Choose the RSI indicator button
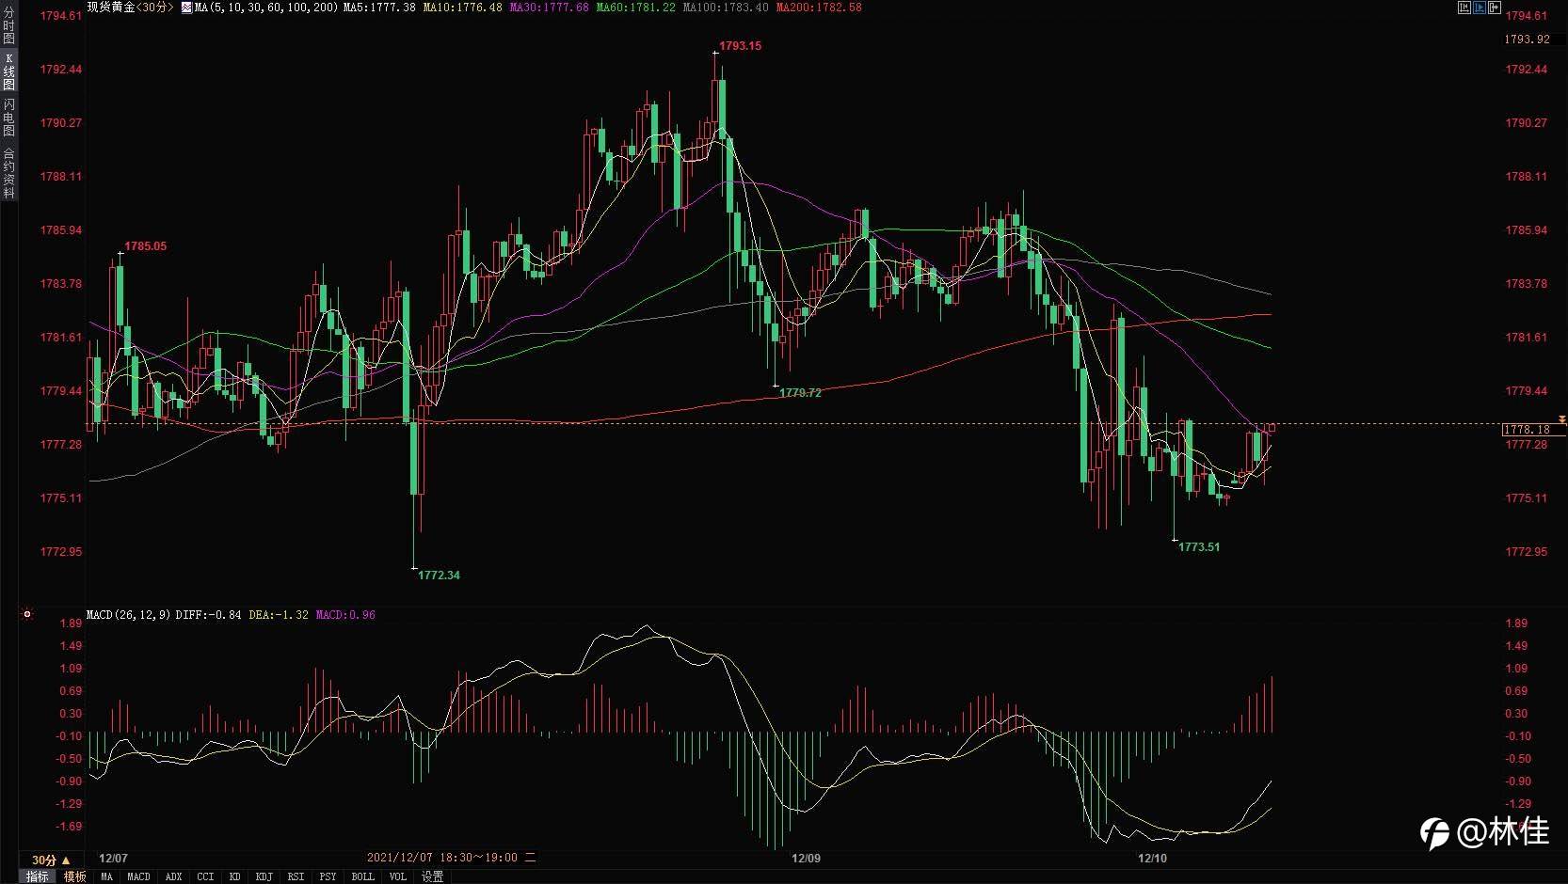This screenshot has height=884, width=1568. tap(296, 876)
